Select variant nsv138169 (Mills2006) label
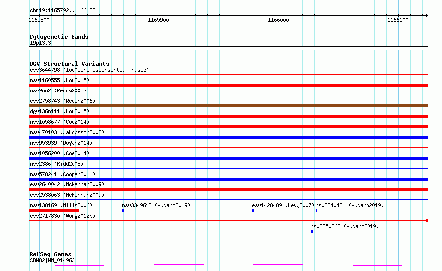 pyautogui.click(x=61, y=205)
